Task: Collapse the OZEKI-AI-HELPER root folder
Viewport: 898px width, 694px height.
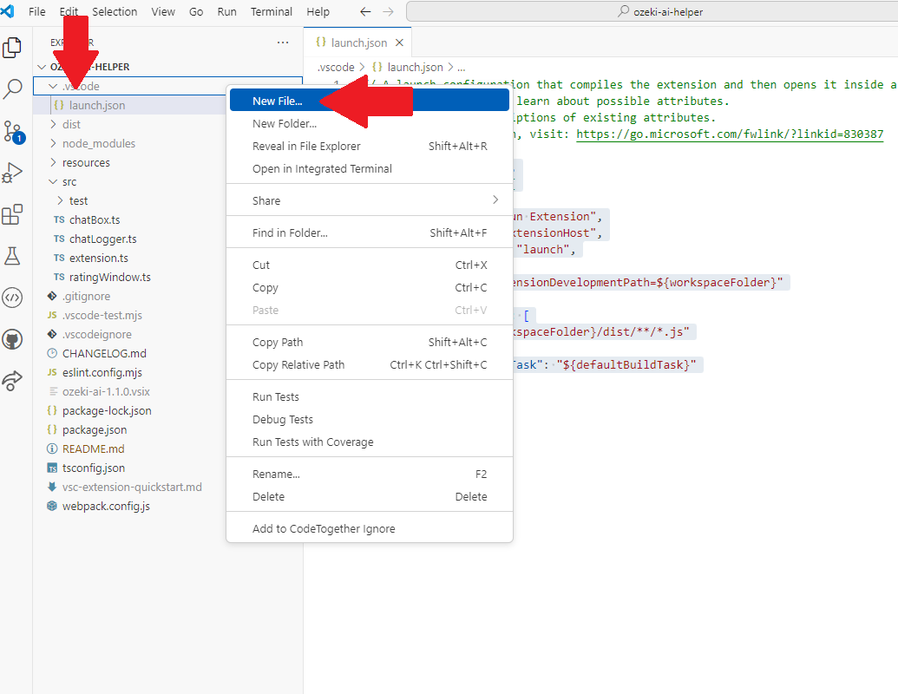Action: pos(42,67)
